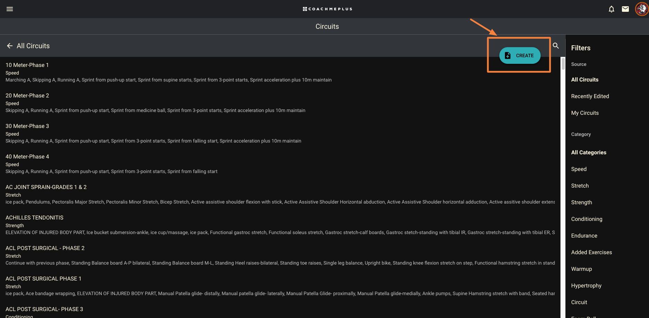This screenshot has height=318, width=649.
Task: Open AC JOINT SPRAIN-GRADES 1 & 2 circuit
Action: point(280,194)
